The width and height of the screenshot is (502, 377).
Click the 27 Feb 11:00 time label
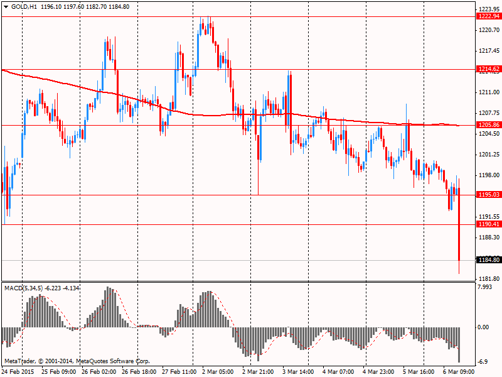click(x=179, y=371)
